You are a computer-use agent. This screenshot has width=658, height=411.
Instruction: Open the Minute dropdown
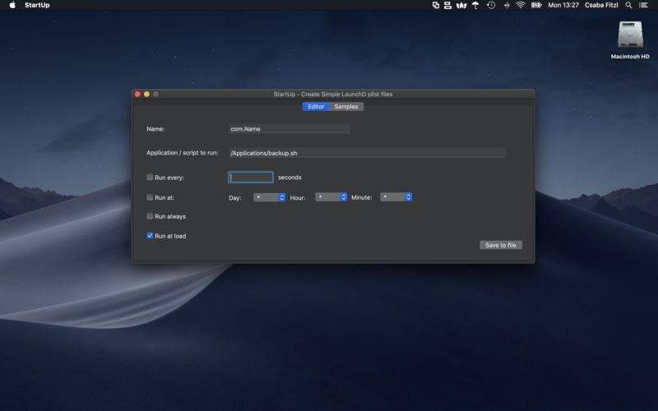396,197
